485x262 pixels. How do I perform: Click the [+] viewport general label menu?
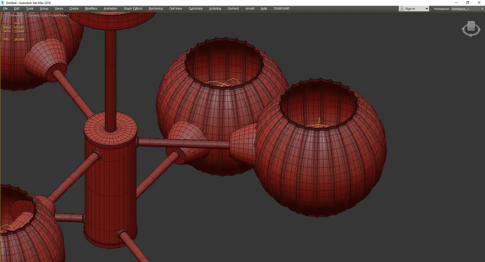point(4,15)
